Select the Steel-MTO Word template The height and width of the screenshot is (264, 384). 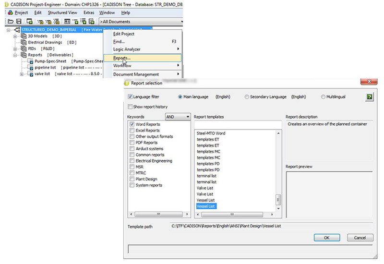point(211,133)
